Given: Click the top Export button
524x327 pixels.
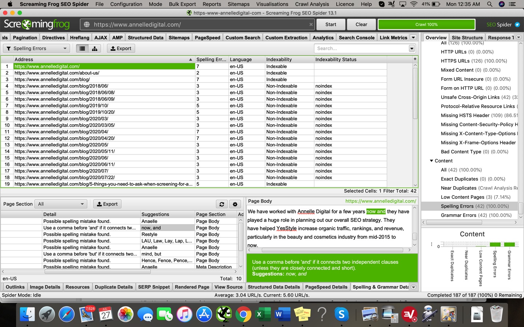Looking at the screenshot, I should coord(121,48).
